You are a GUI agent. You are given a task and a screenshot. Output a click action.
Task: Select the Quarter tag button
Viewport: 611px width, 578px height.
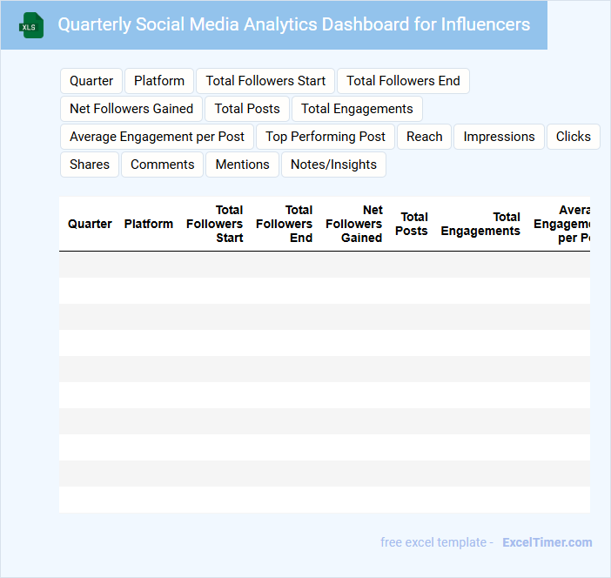click(91, 81)
